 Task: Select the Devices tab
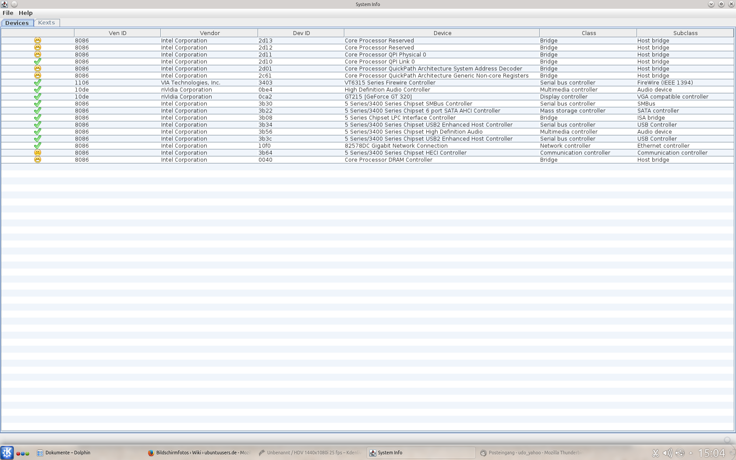click(x=17, y=23)
